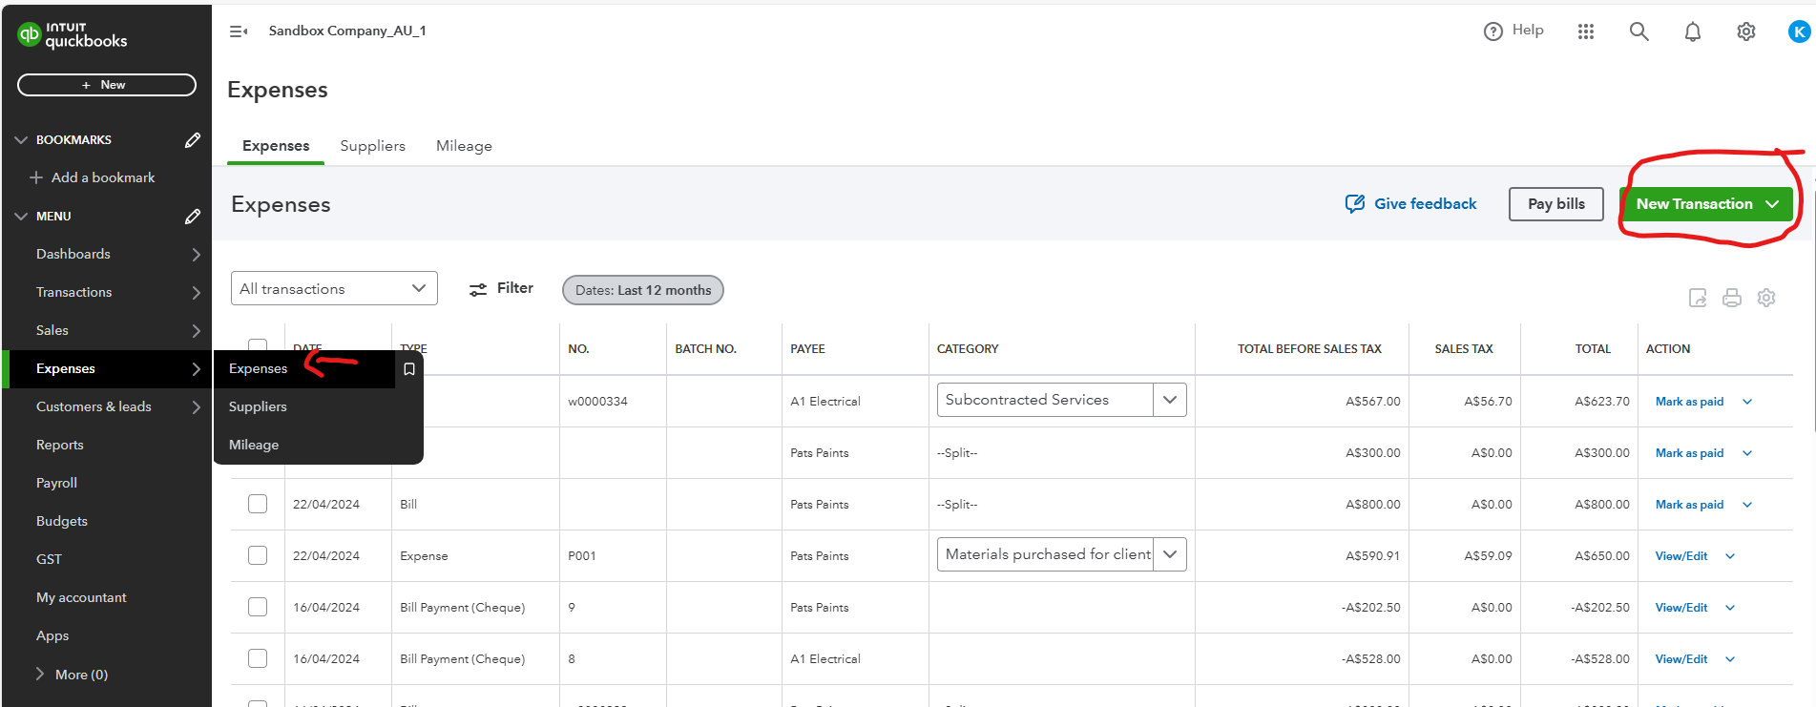
Task: Open the apps grid icon
Action: pyautogui.click(x=1586, y=31)
